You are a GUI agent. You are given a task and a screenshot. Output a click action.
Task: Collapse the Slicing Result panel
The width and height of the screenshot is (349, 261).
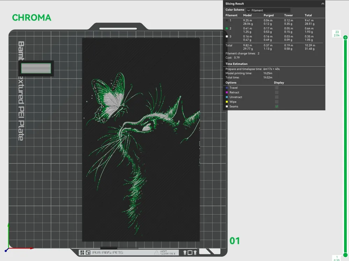(x=322, y=4)
